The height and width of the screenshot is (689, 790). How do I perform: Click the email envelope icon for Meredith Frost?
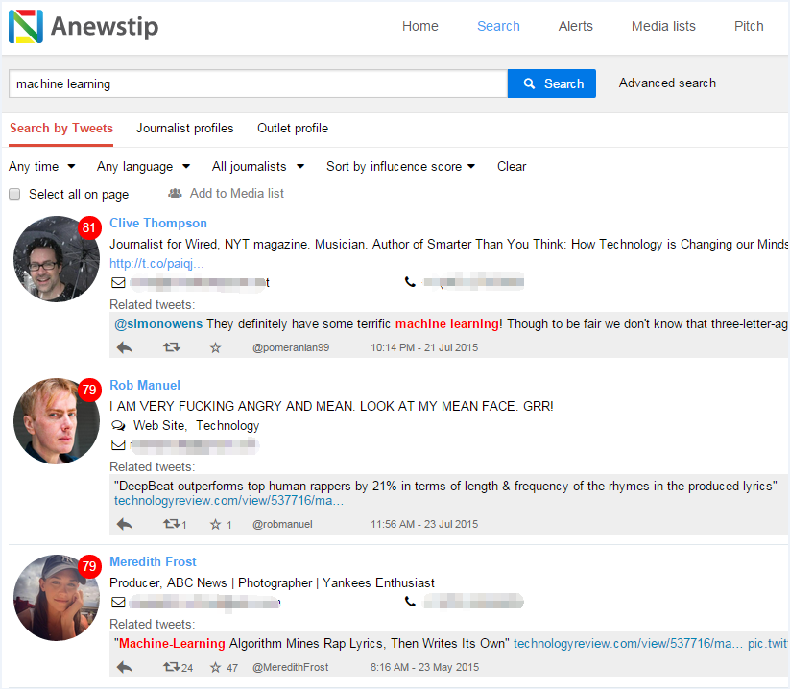coord(118,602)
